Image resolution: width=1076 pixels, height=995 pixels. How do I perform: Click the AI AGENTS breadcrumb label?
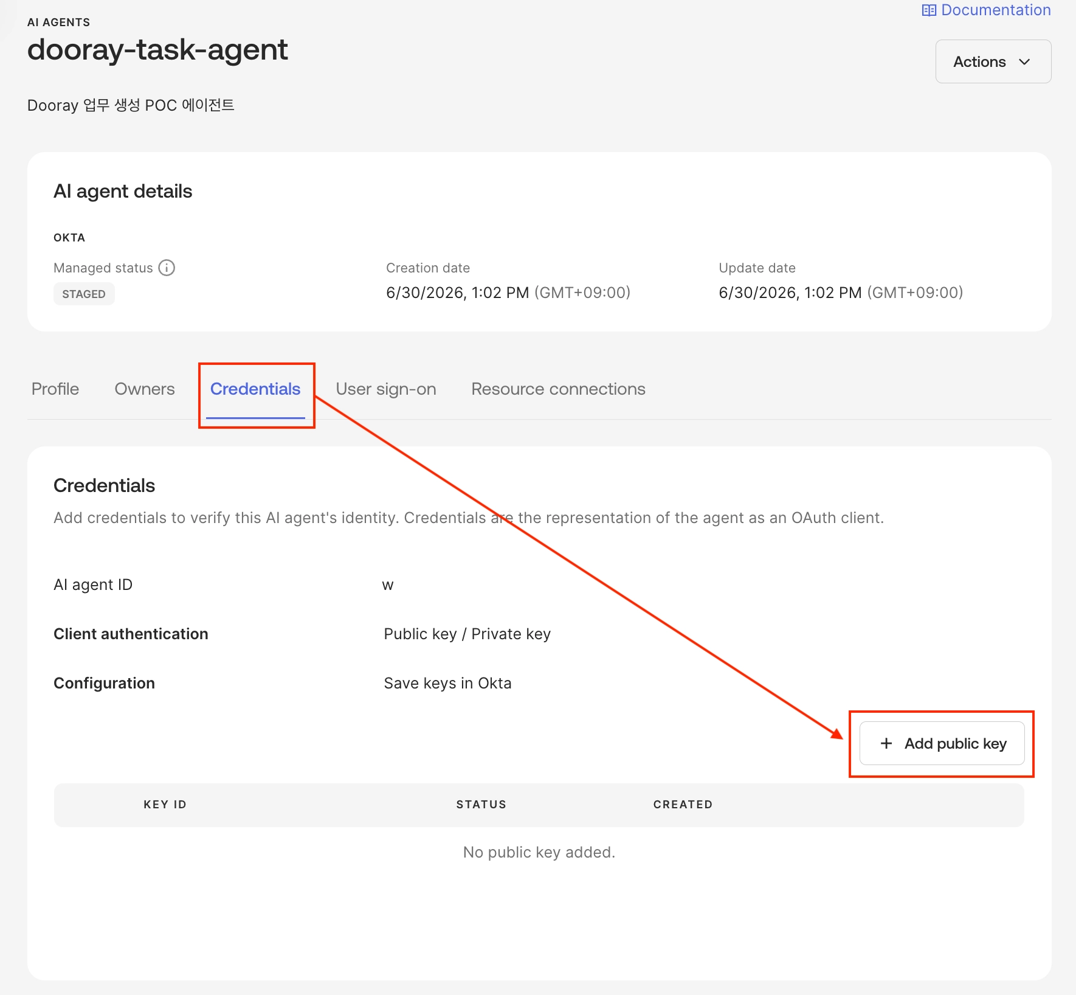coord(58,23)
